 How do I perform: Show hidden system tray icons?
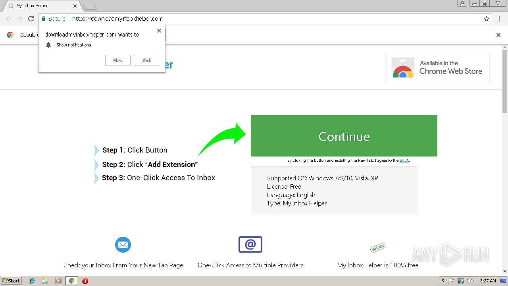443,281
